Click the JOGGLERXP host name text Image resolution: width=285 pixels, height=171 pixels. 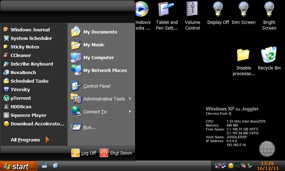(237, 137)
